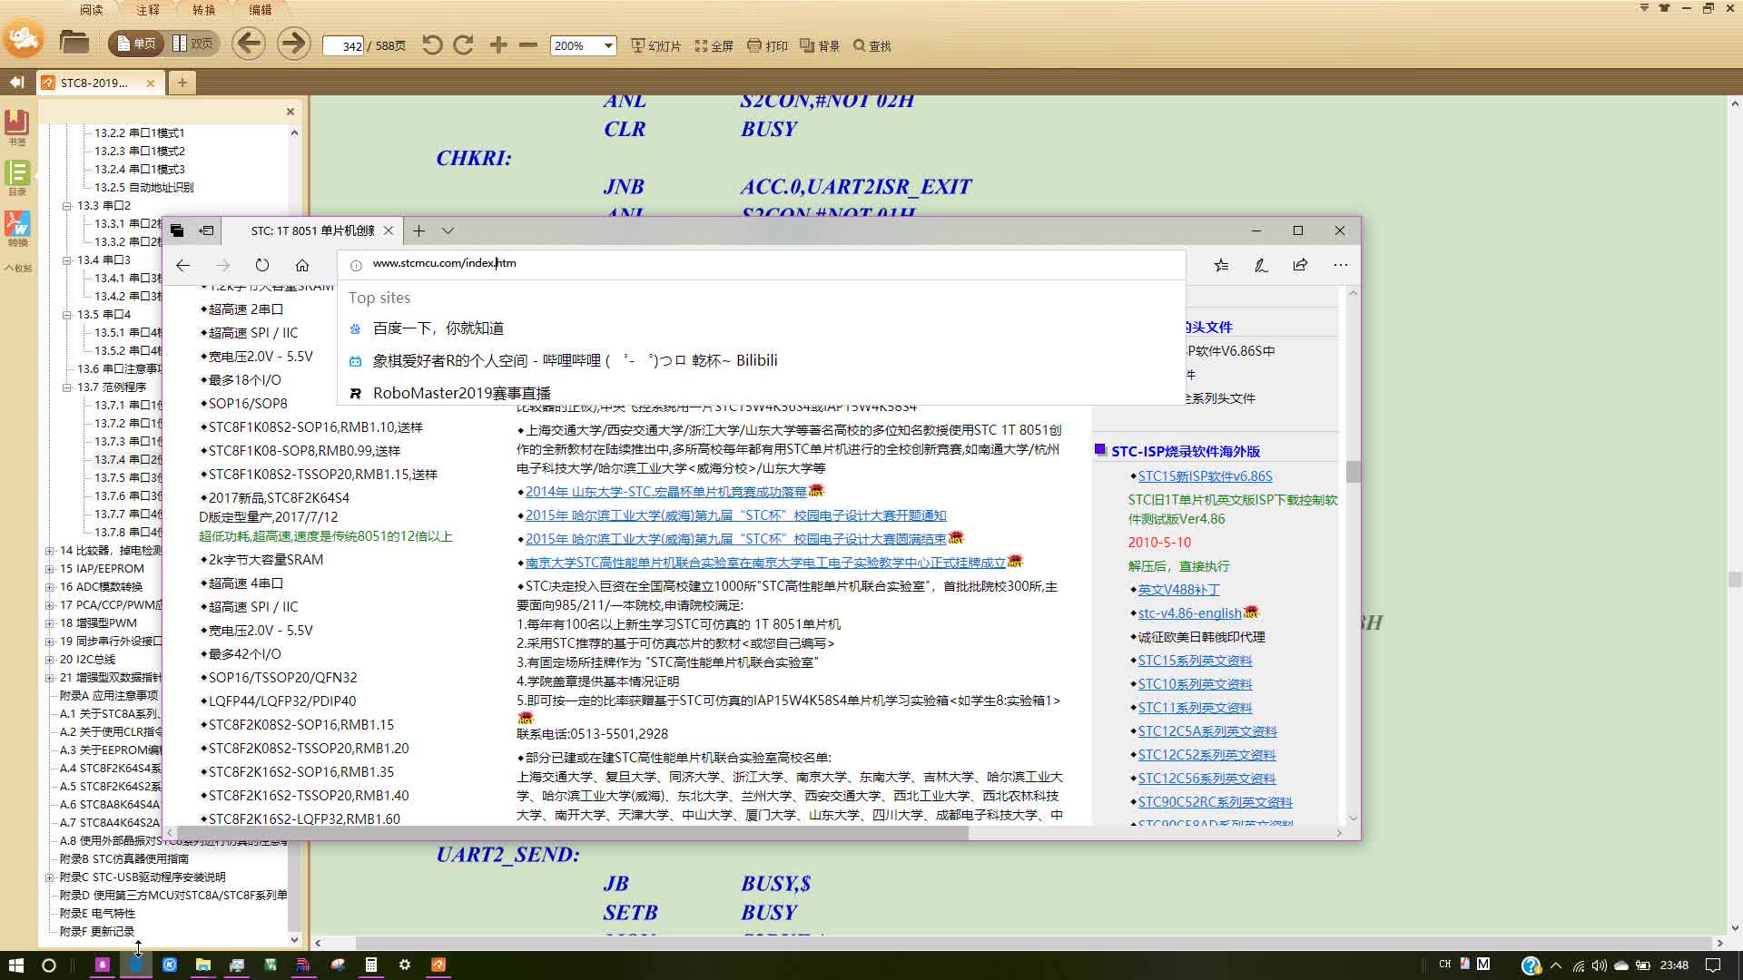Select outline item 附录E 电气特性
This screenshot has height=980, width=1743.
(x=97, y=914)
